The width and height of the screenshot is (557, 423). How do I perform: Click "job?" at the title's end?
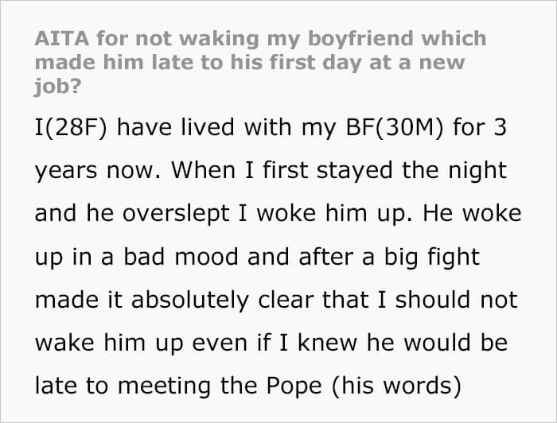(x=55, y=85)
